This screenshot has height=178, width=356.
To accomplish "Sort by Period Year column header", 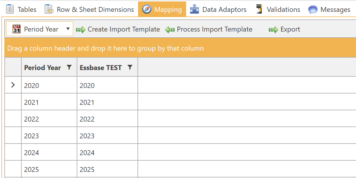I will click(x=43, y=68).
